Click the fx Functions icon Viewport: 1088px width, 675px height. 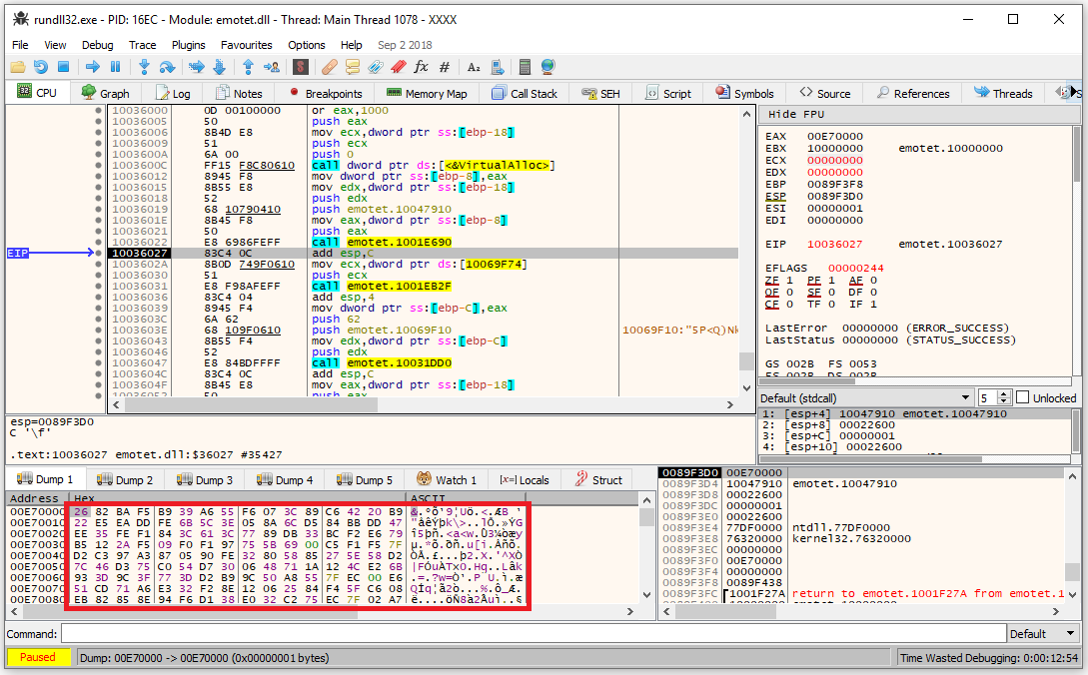tap(421, 67)
